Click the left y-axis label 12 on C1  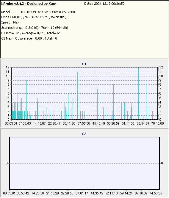8,67
